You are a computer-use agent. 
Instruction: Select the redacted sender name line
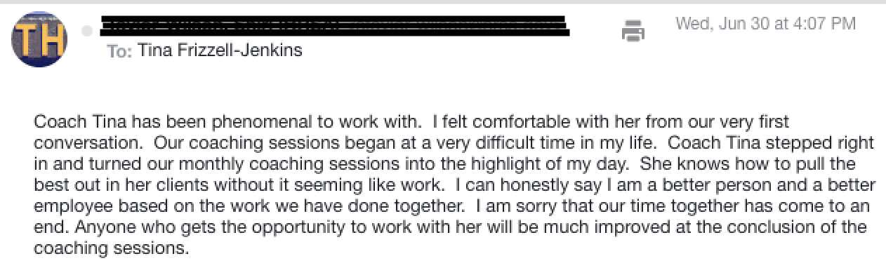pos(335,27)
